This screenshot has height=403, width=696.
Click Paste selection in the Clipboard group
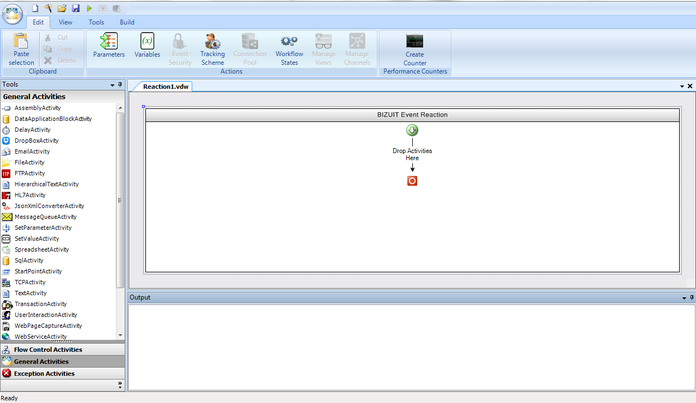21,49
